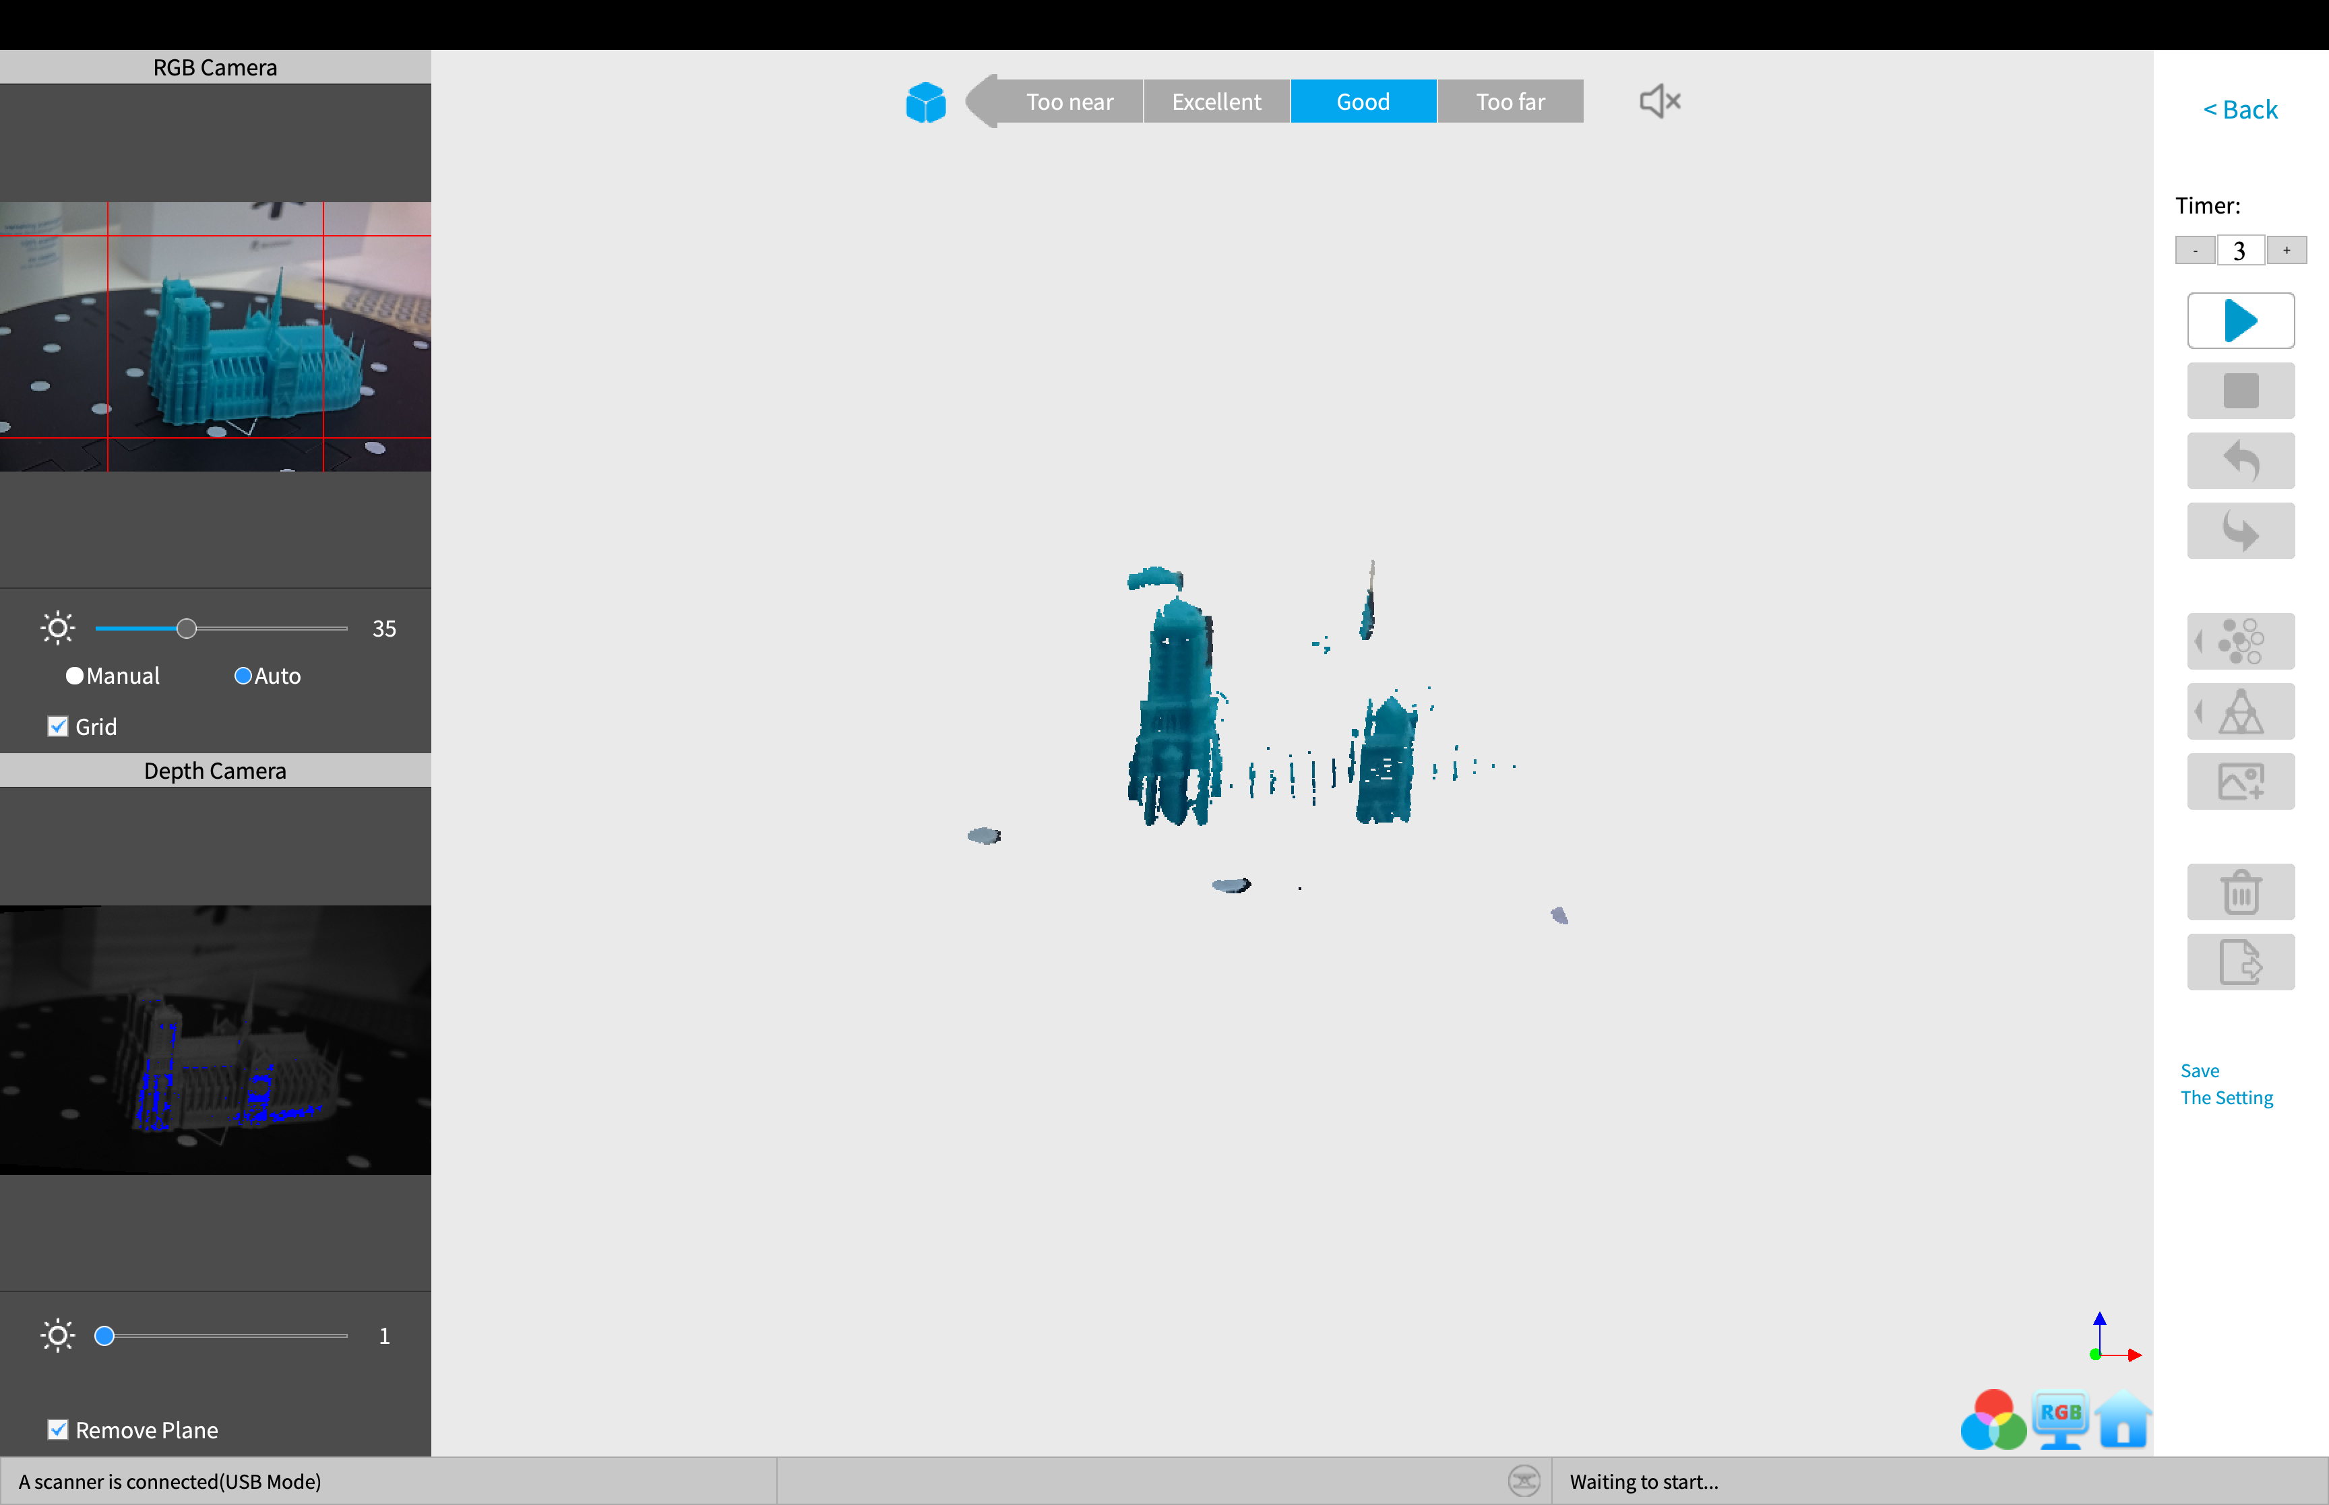
Task: Click the Back link
Action: click(x=2239, y=109)
